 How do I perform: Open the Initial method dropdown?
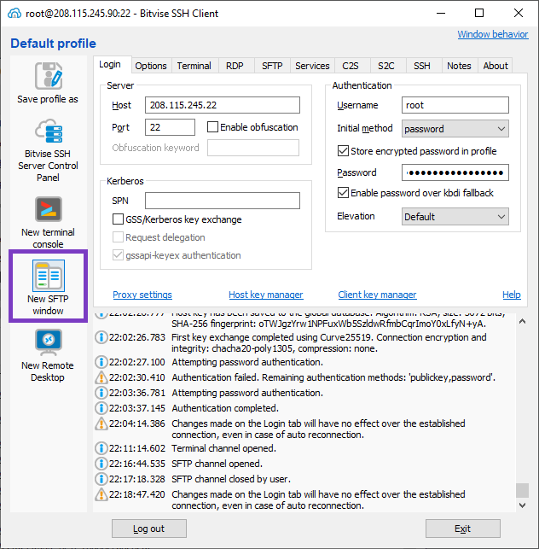455,129
